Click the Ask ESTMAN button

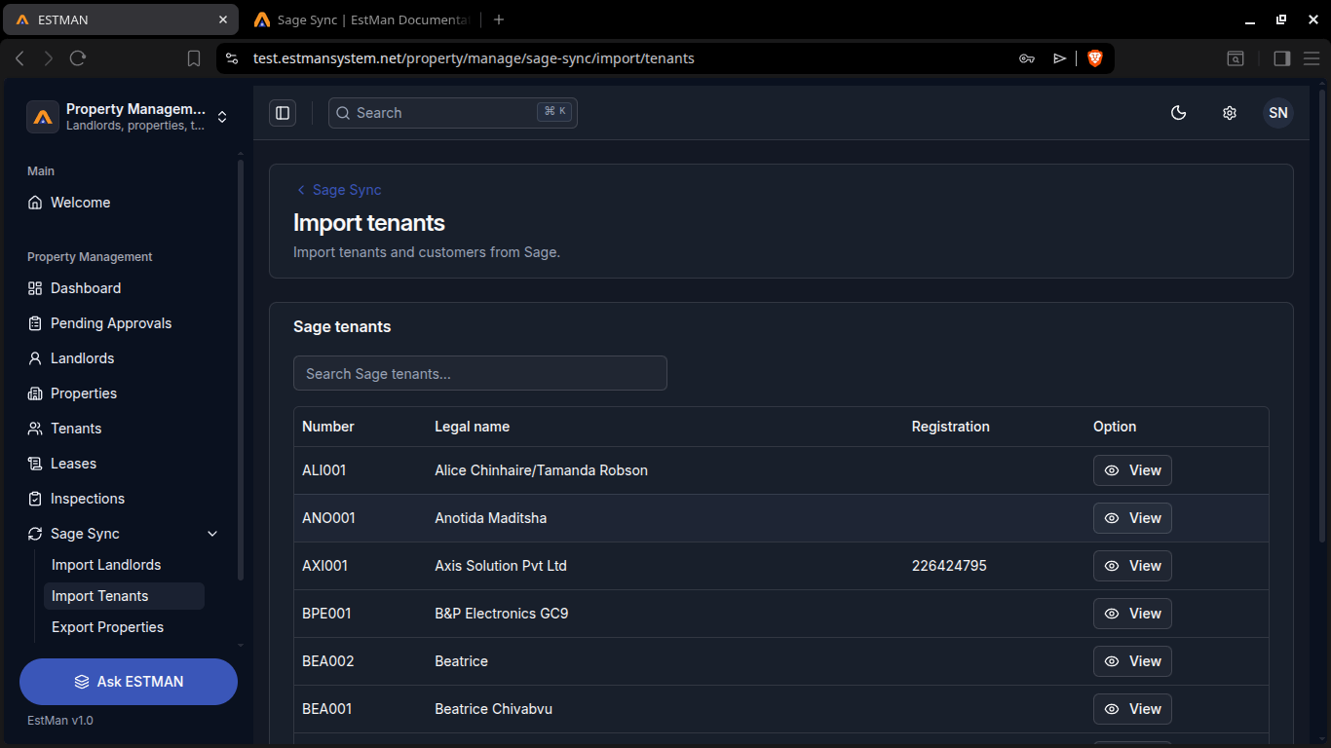point(129,682)
